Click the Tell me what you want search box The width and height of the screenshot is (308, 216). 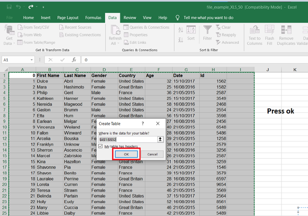[208, 18]
